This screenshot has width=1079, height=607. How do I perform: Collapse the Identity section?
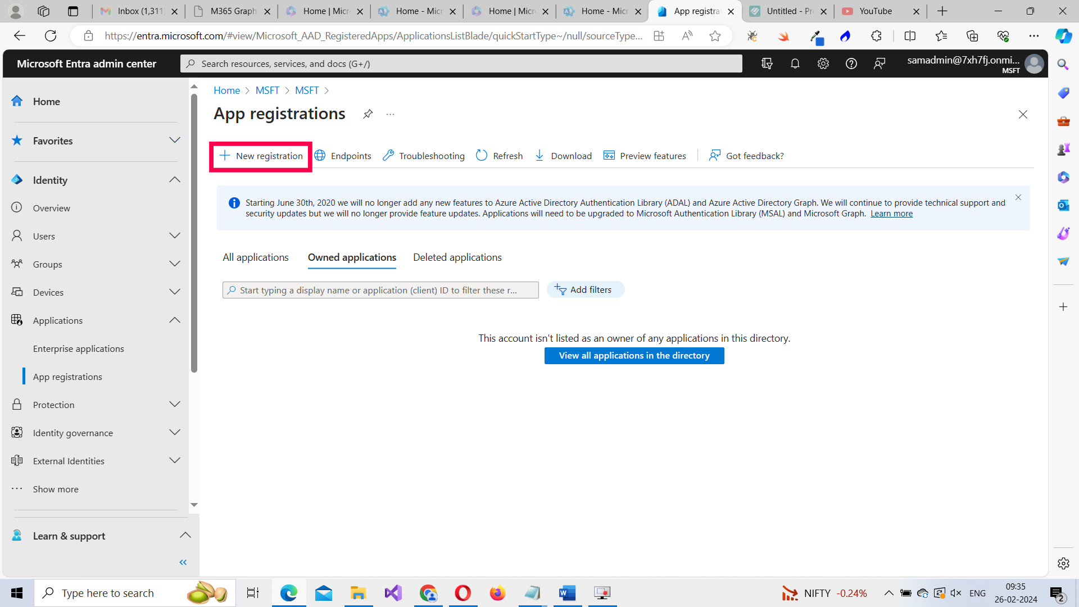tap(174, 179)
